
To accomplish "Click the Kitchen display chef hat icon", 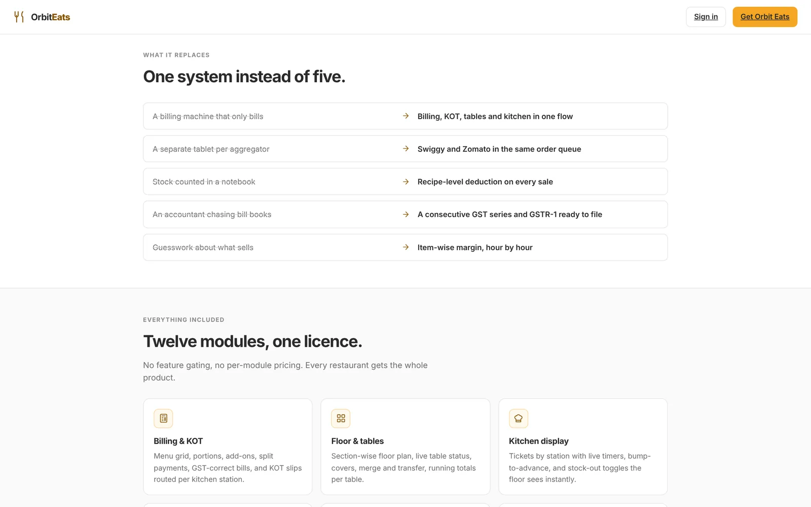I will click(519, 418).
